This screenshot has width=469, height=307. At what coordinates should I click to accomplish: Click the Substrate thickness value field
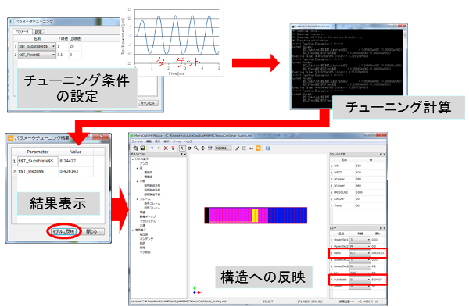[378, 280]
